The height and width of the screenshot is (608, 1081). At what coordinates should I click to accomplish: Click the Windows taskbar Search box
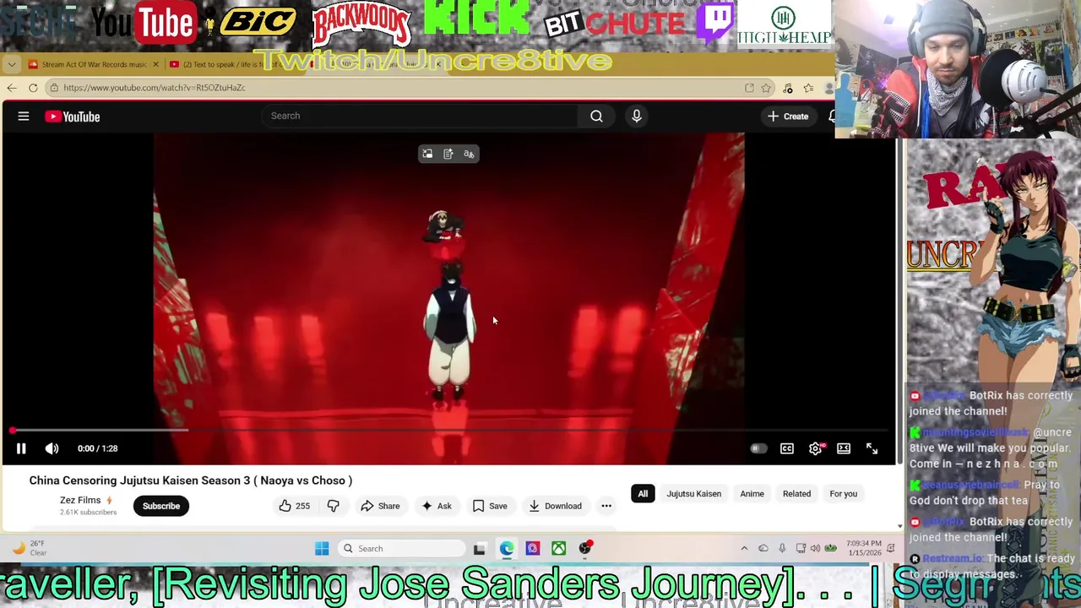pos(401,549)
